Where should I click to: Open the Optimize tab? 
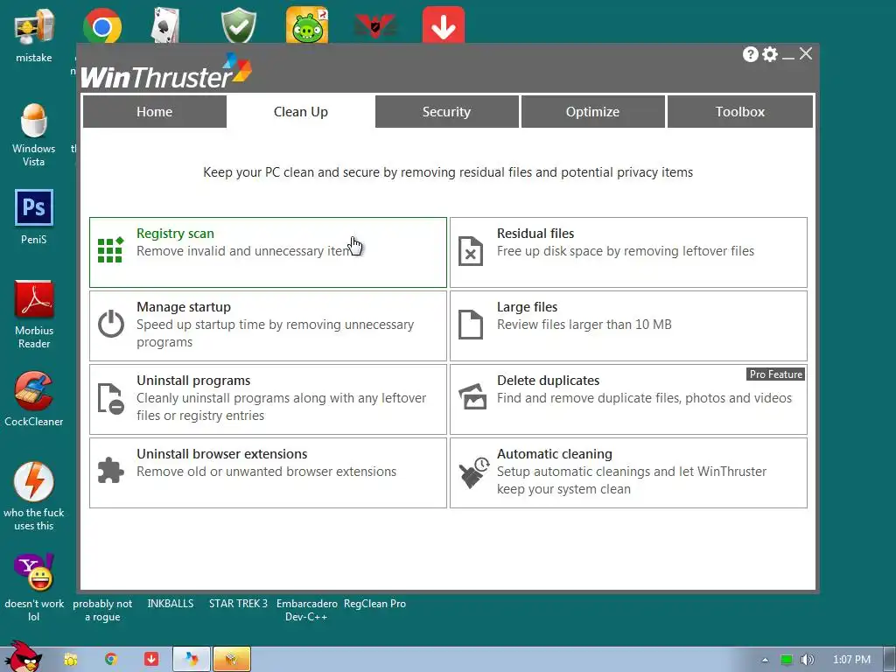click(592, 111)
